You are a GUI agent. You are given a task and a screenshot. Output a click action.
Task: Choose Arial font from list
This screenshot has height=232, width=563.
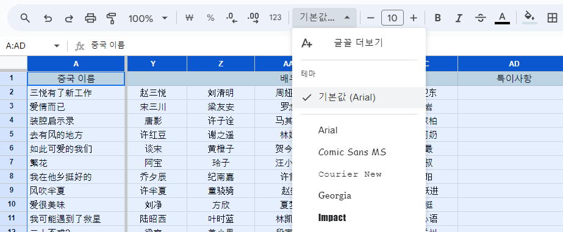(x=359, y=130)
